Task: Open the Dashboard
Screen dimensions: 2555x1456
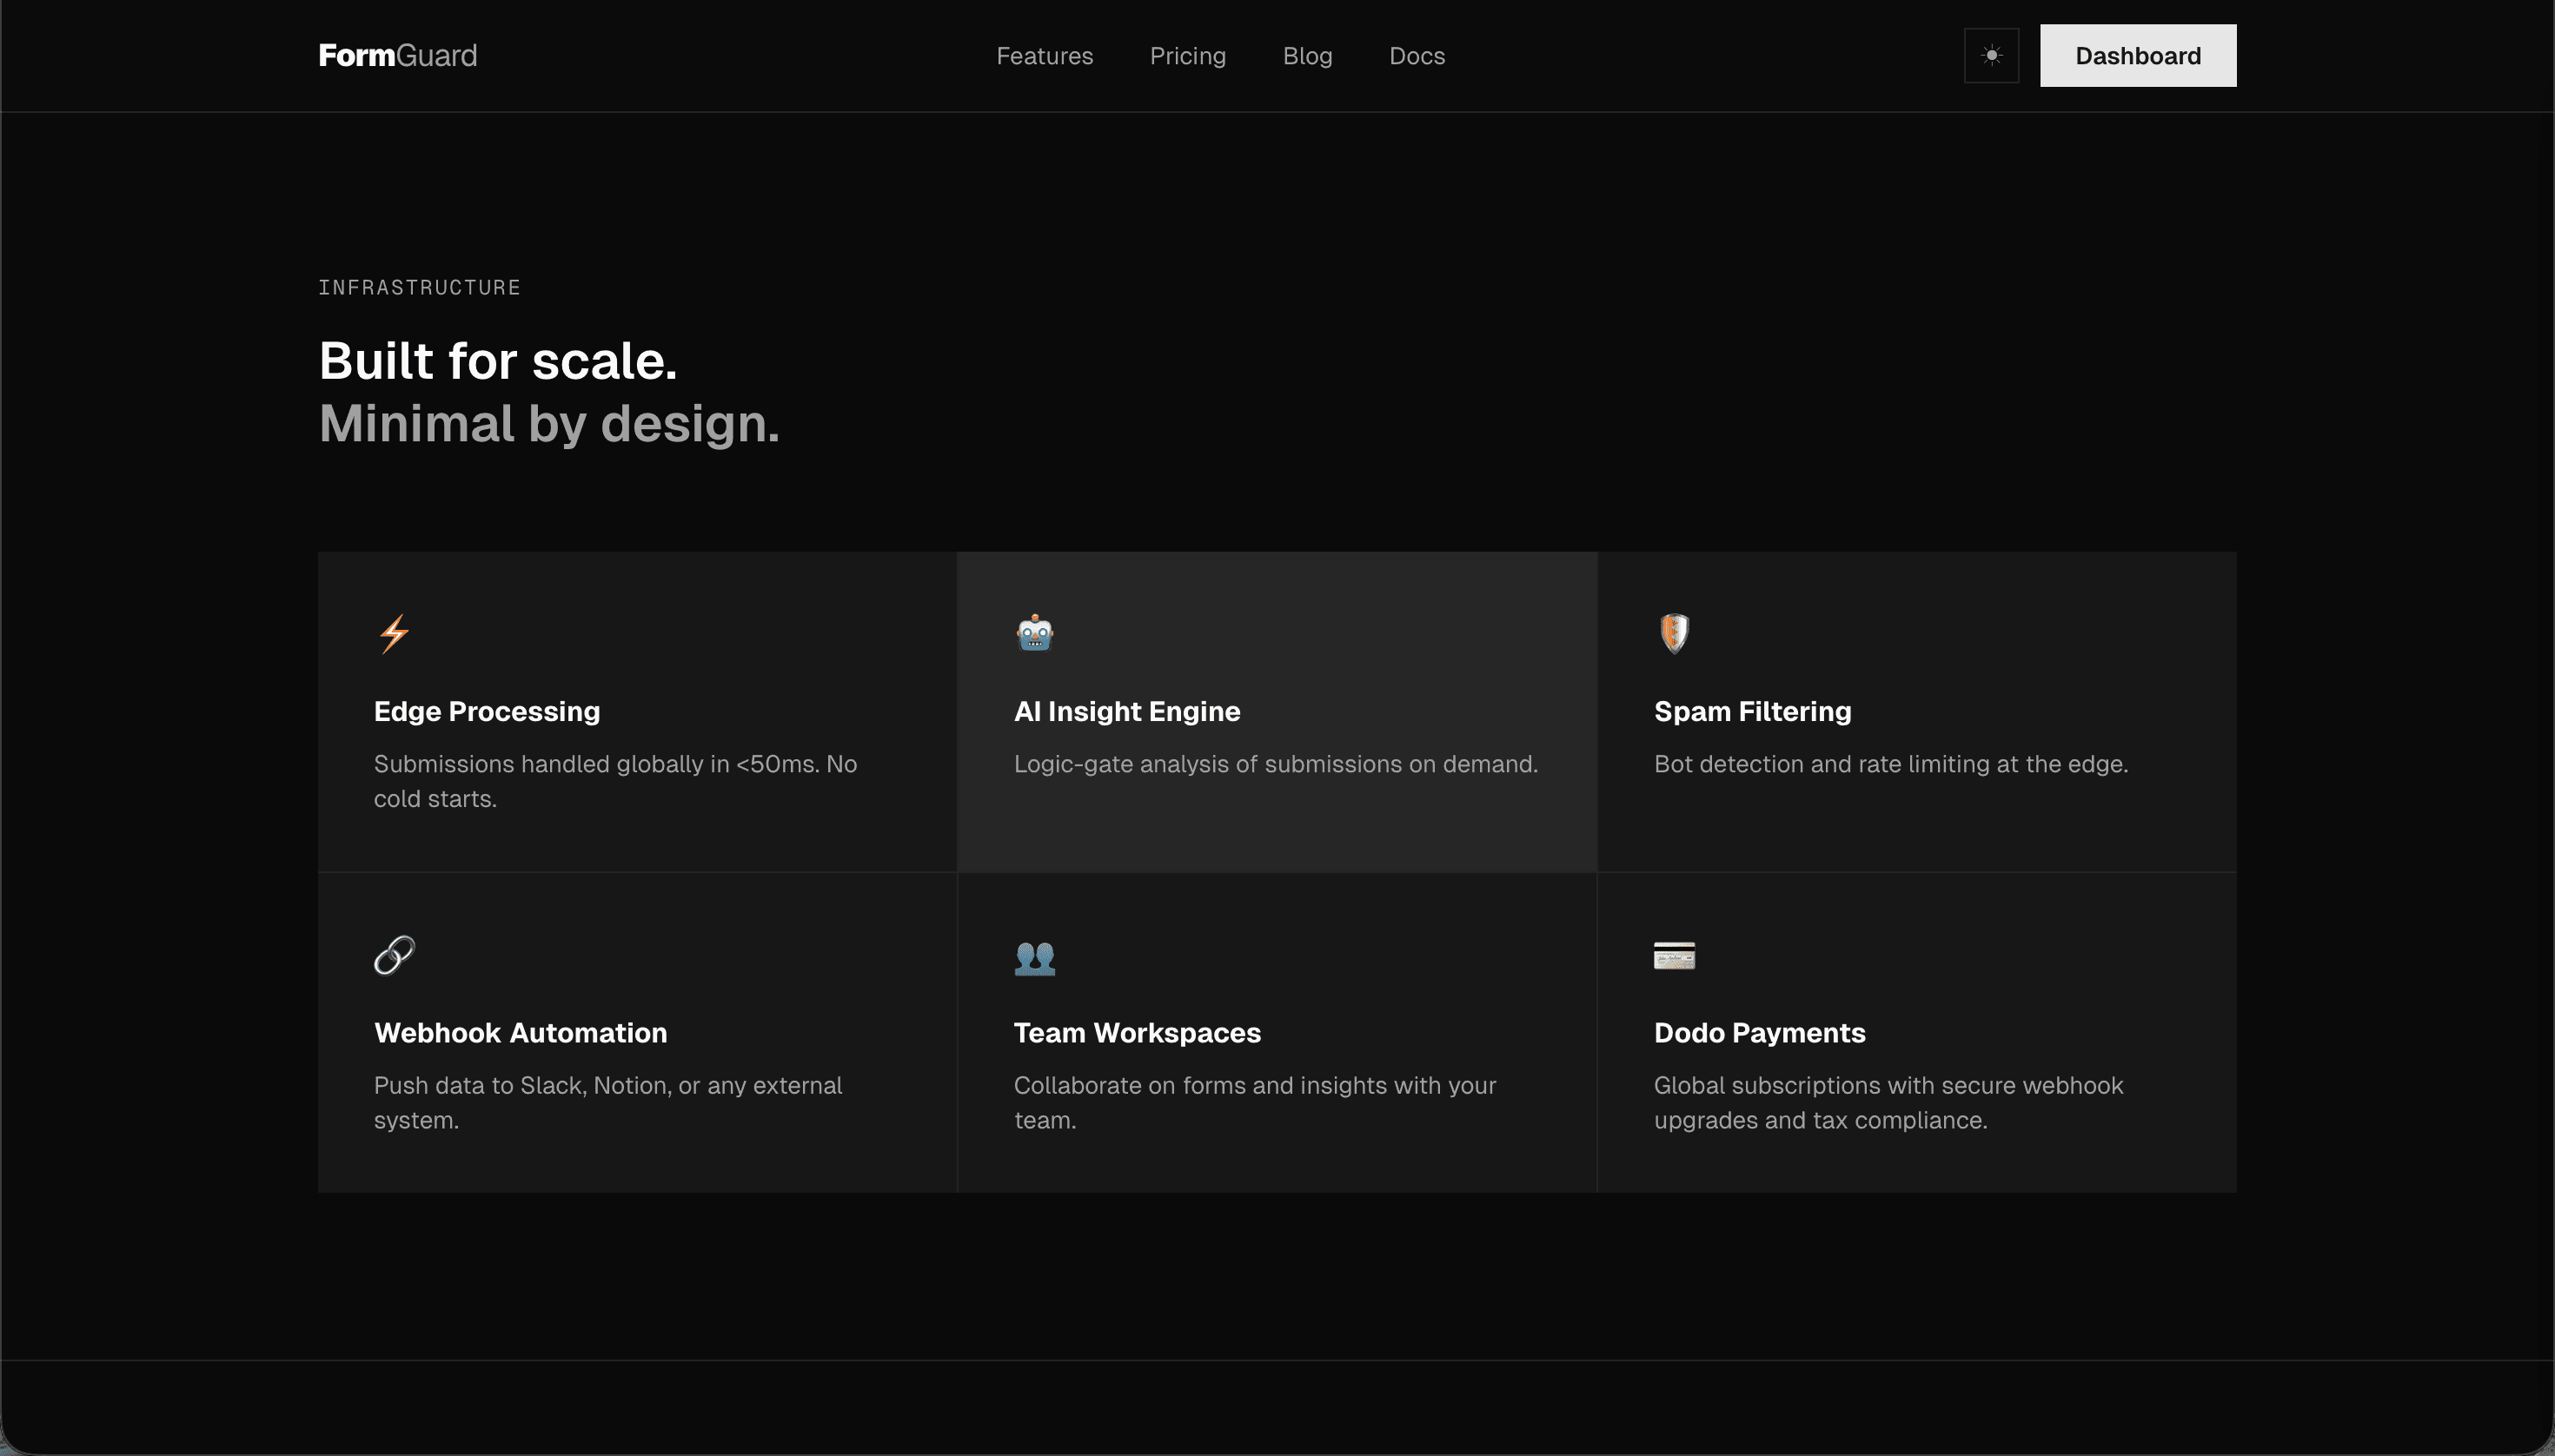Action: click(2136, 55)
